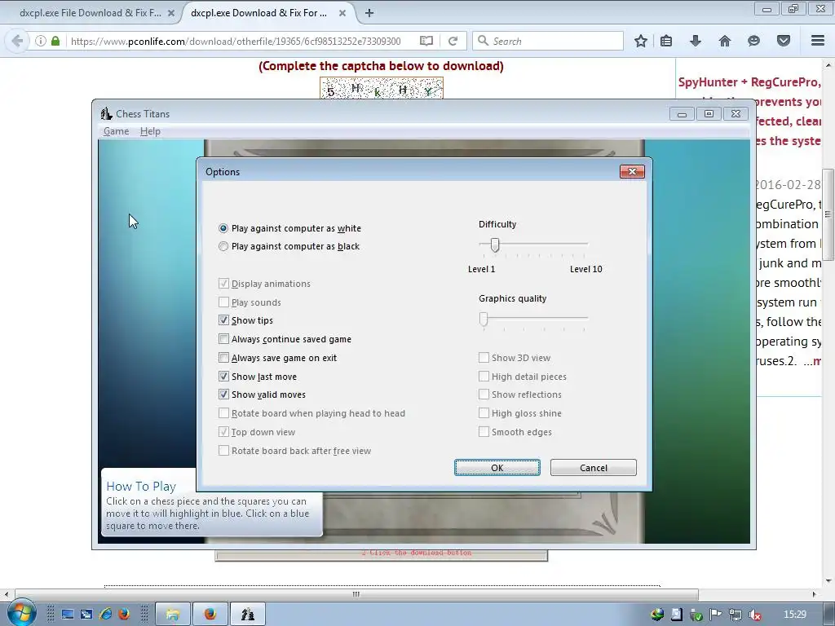Click the Graphics quality slider thumb
Image resolution: width=835 pixels, height=626 pixels.
click(484, 319)
